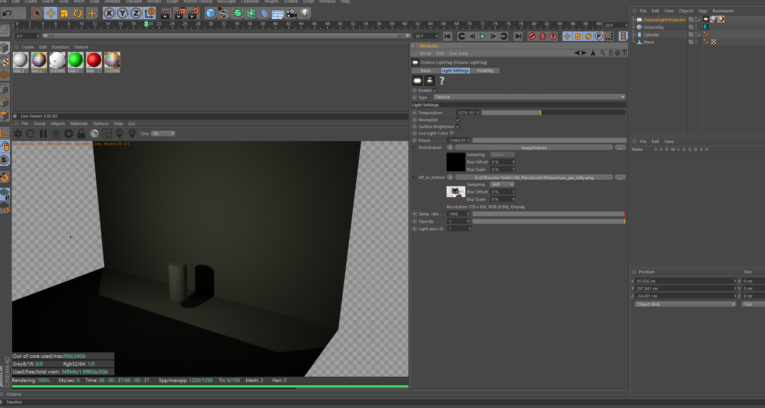
Task: Open the light Type dropdown set to Texture
Action: pos(530,97)
